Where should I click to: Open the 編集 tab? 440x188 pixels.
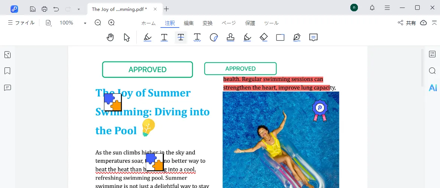click(x=189, y=23)
